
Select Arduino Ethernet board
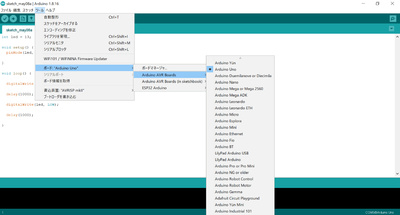pos(240,134)
